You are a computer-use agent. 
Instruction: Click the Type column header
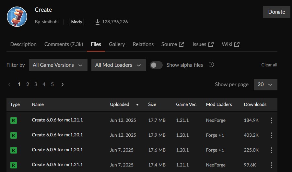tap(15, 104)
